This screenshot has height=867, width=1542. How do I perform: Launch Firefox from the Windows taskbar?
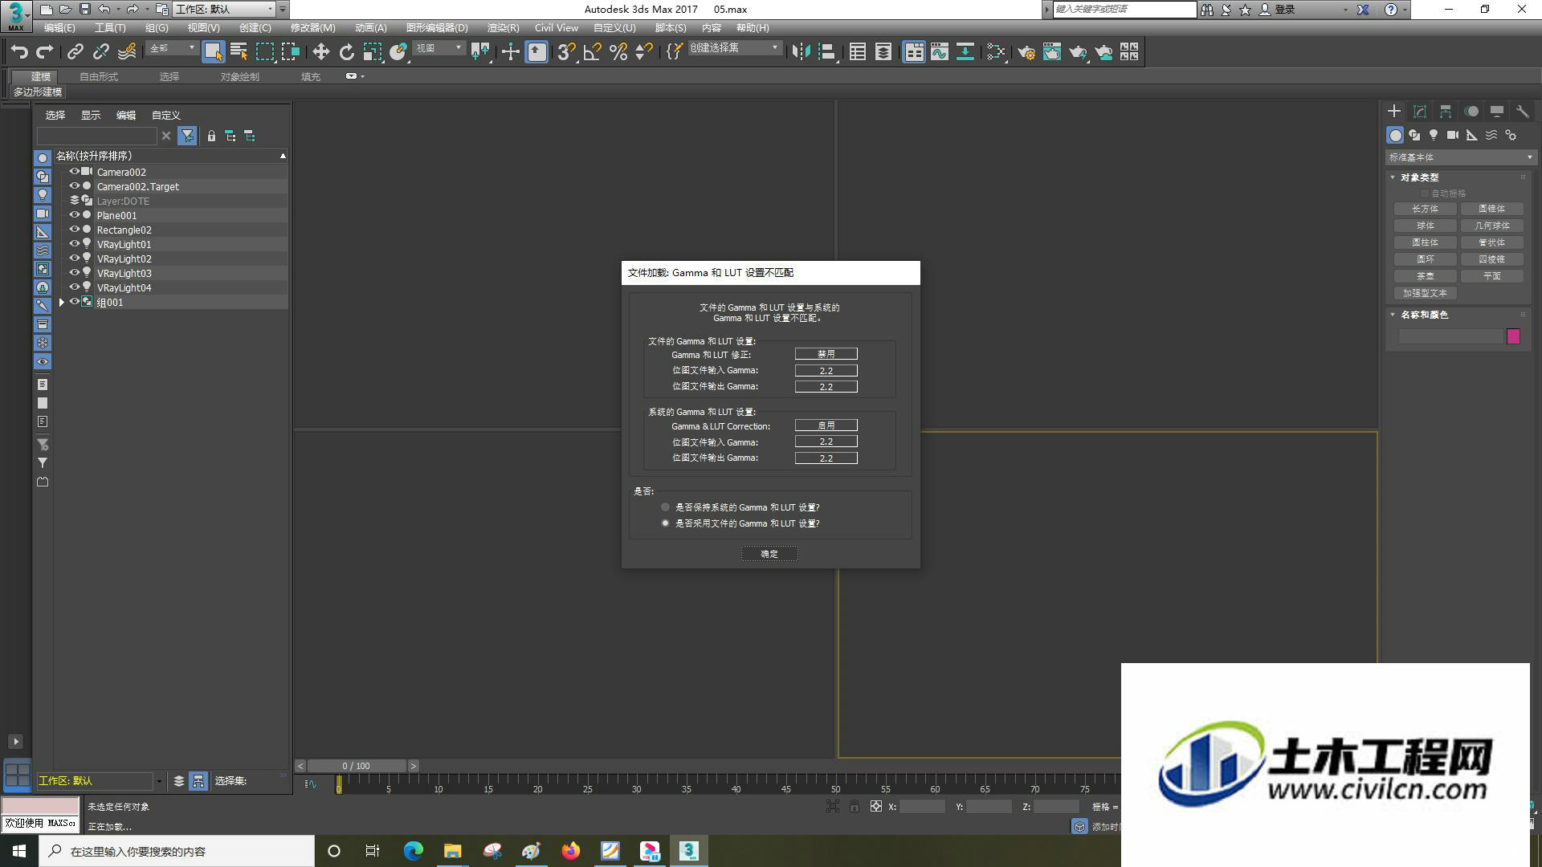click(x=571, y=851)
